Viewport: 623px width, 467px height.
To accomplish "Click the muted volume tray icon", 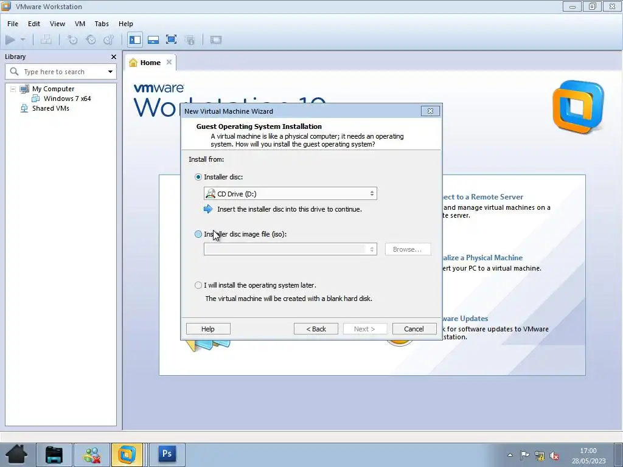I will point(554,455).
